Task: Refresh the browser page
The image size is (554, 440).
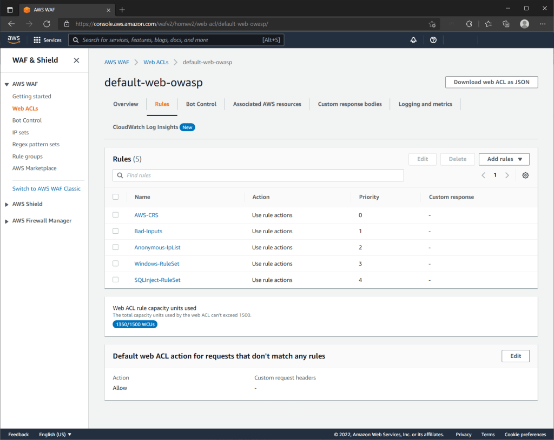Action: (x=47, y=24)
